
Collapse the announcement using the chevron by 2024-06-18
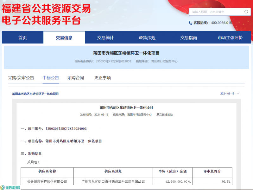click(238, 94)
